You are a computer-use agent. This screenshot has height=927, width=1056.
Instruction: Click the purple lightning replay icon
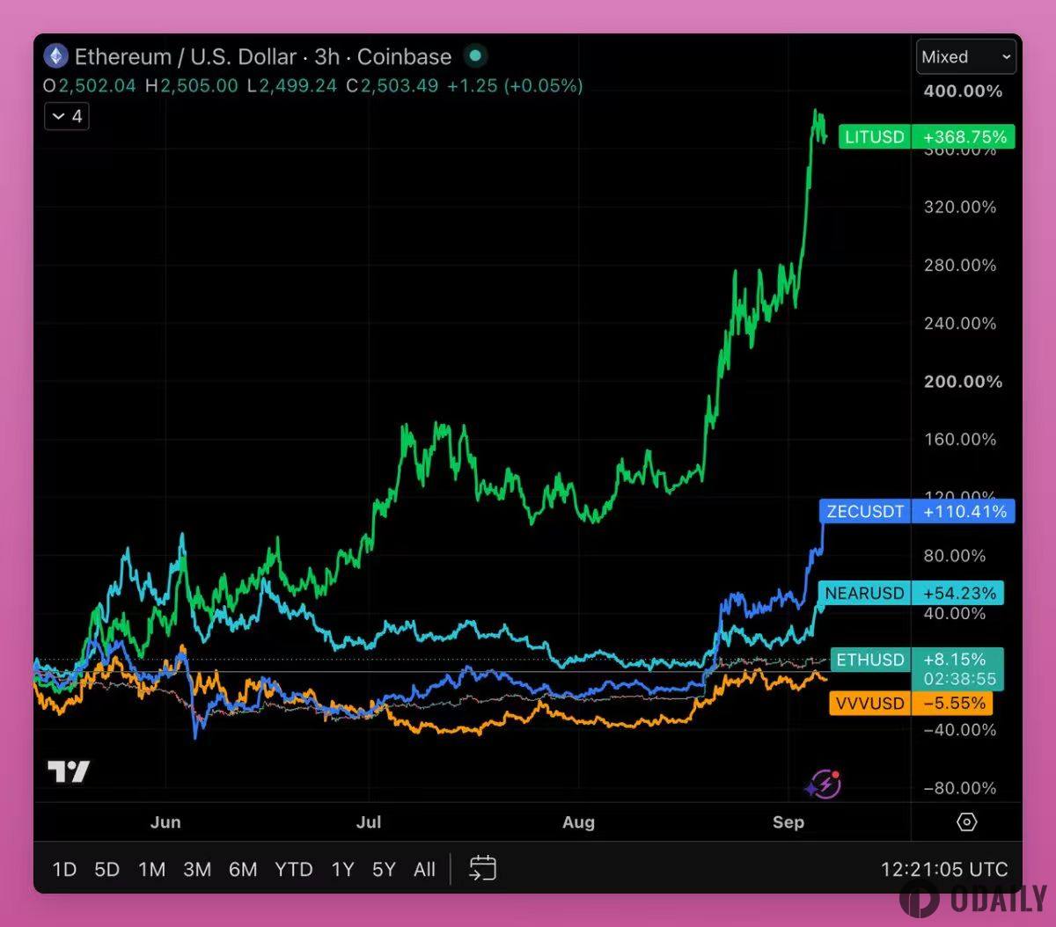pyautogui.click(x=824, y=783)
